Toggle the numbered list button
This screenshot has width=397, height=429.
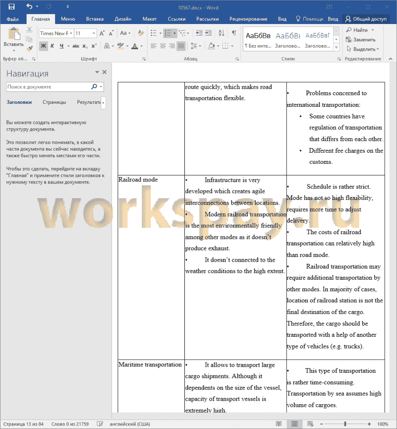coord(168,33)
